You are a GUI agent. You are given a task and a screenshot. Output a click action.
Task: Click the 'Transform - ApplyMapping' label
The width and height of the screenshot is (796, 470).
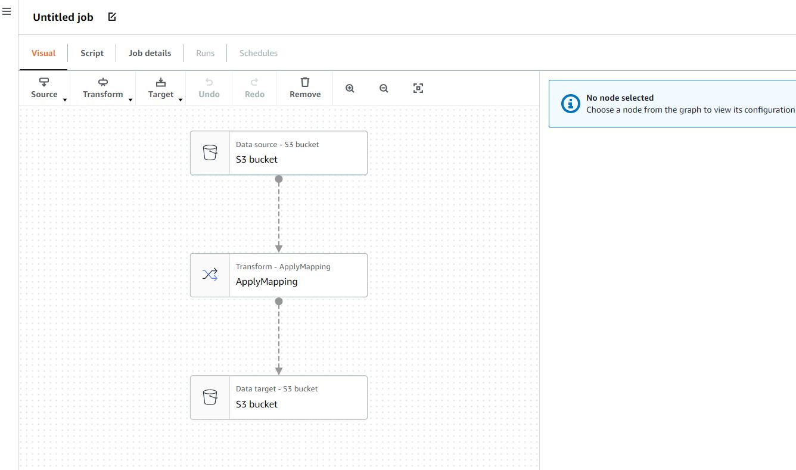tap(283, 266)
